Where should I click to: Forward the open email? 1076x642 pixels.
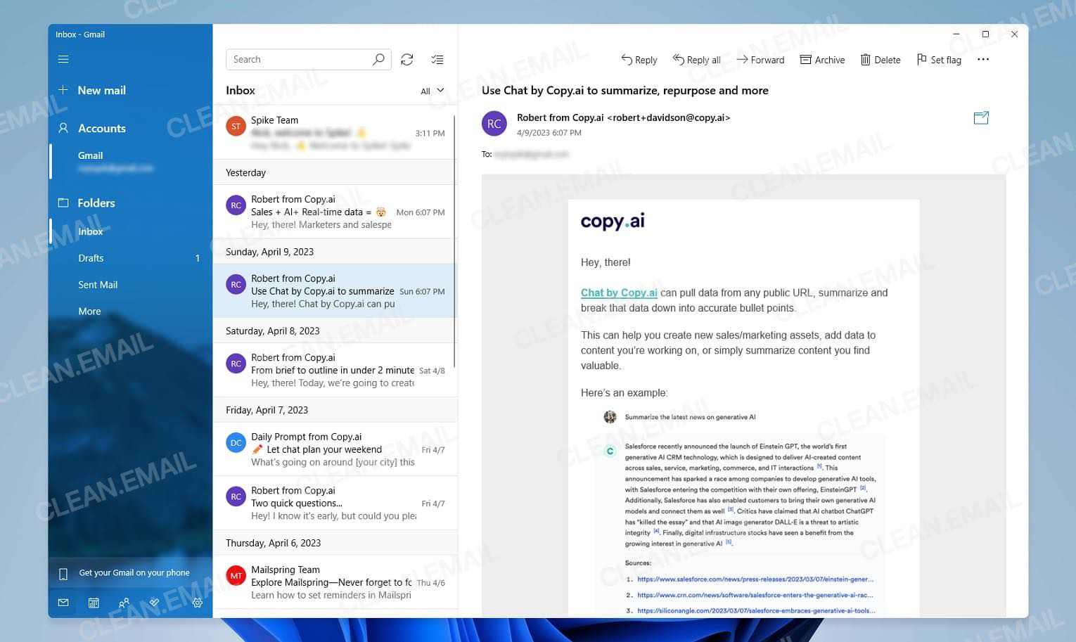(760, 60)
